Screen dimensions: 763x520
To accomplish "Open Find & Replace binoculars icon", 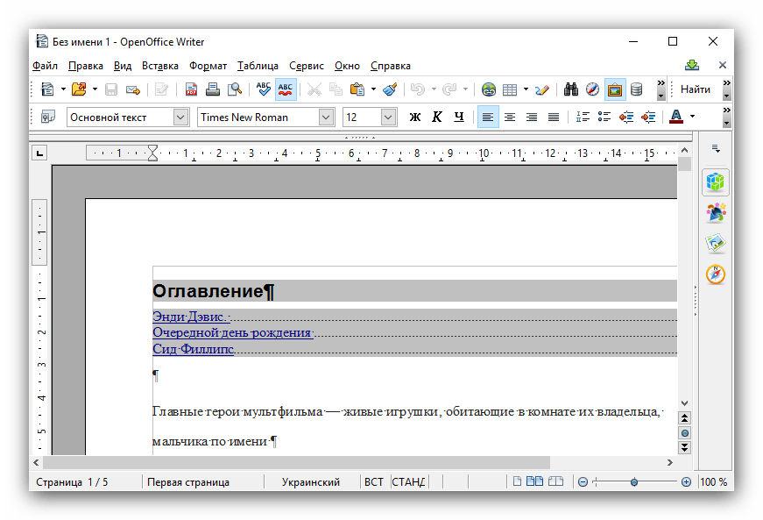I will pyautogui.click(x=571, y=89).
